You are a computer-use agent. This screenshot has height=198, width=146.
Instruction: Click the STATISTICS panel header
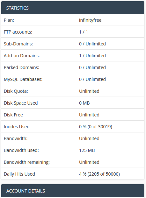click(73, 8)
